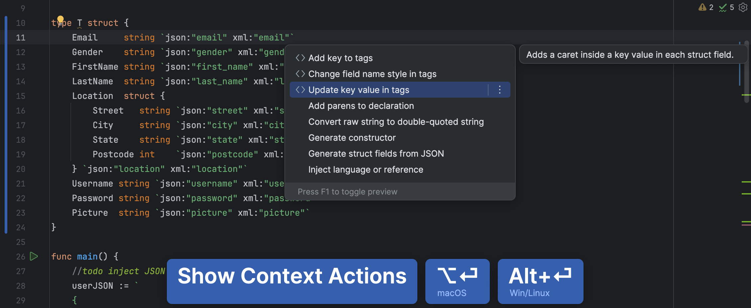Choose Convert raw string to double-quoted string
The width and height of the screenshot is (751, 308).
pos(396,121)
